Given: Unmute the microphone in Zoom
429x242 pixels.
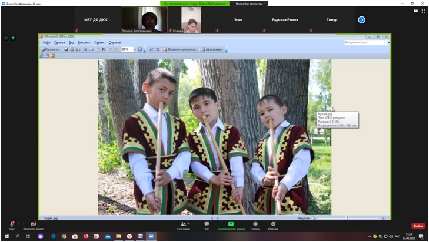Looking at the screenshot, I should (x=11, y=225).
